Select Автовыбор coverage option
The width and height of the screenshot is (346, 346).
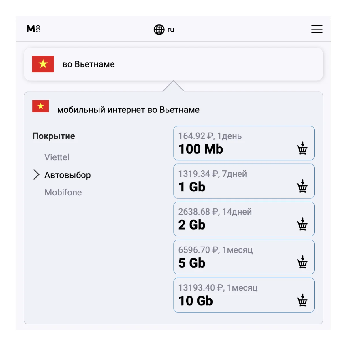67,175
